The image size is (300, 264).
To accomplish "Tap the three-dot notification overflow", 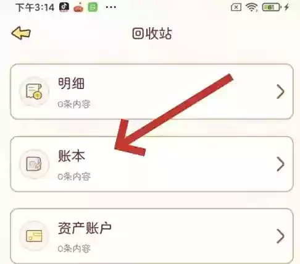I will [x=111, y=7].
